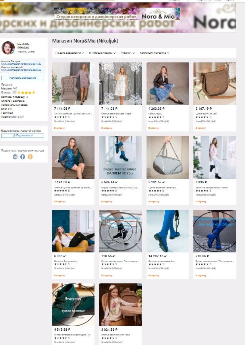Image resolution: width=245 pixels, height=345 pixels.
Task: Click the Подписаться subscribe button
Action: [23, 136]
